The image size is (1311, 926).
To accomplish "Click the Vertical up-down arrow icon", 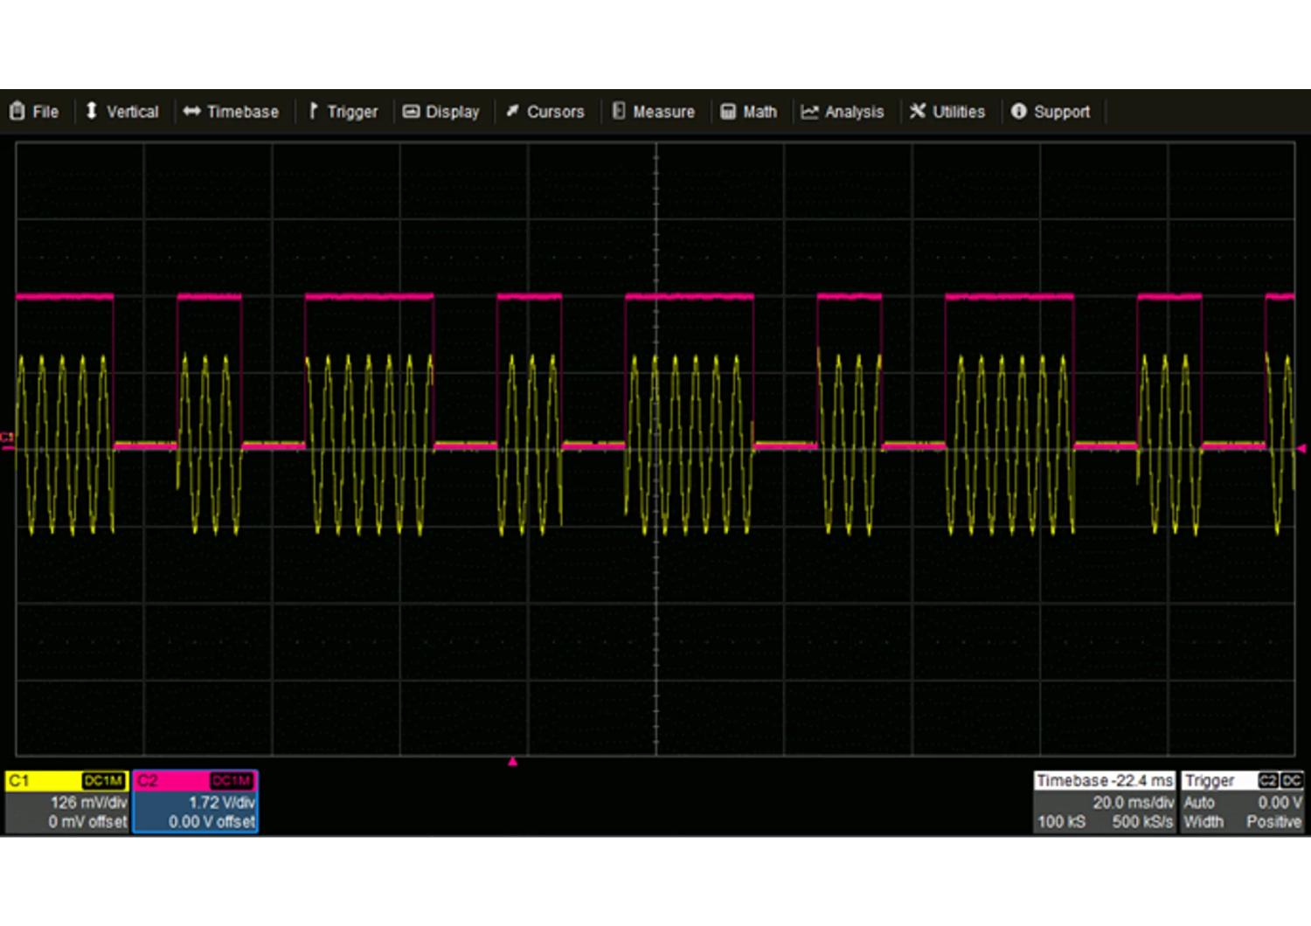I will click(x=91, y=112).
